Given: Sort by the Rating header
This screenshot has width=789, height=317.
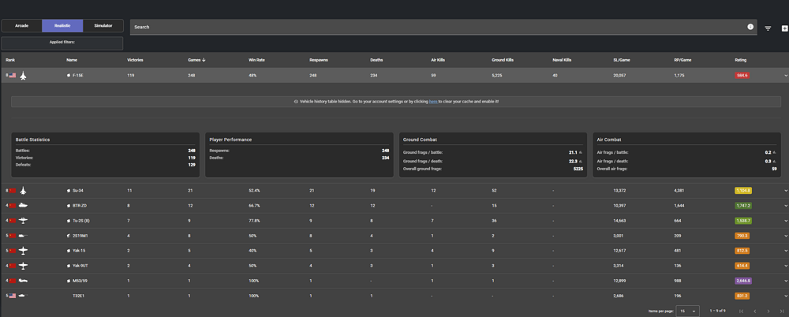Looking at the screenshot, I should [x=740, y=60].
